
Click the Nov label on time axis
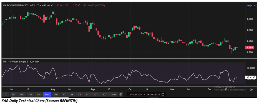coord(172,89)
